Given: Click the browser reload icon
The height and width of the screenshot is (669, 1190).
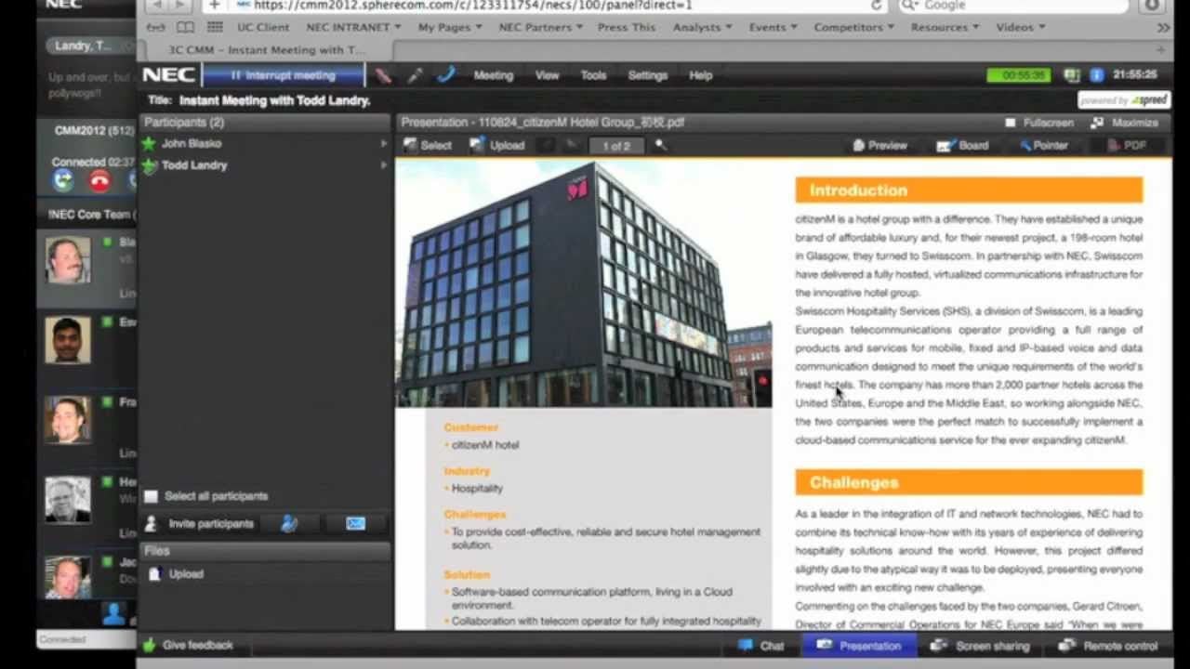Looking at the screenshot, I should click(x=876, y=6).
